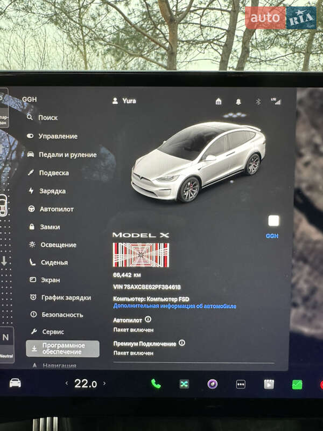Open the Безопасность safety menu
The image size is (323, 431).
[x=57, y=315]
